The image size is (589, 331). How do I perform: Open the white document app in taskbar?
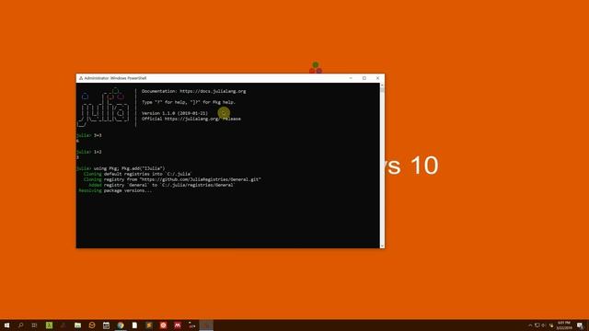tap(134, 325)
